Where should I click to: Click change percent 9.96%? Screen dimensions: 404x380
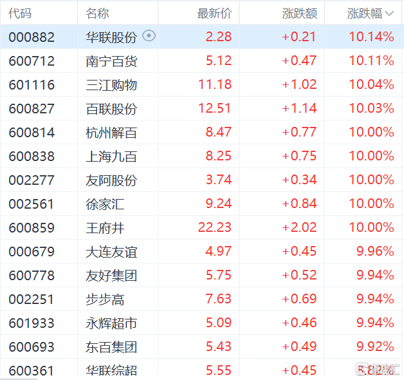376,251
